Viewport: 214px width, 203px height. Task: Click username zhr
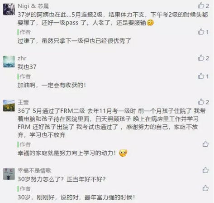pos(22,58)
